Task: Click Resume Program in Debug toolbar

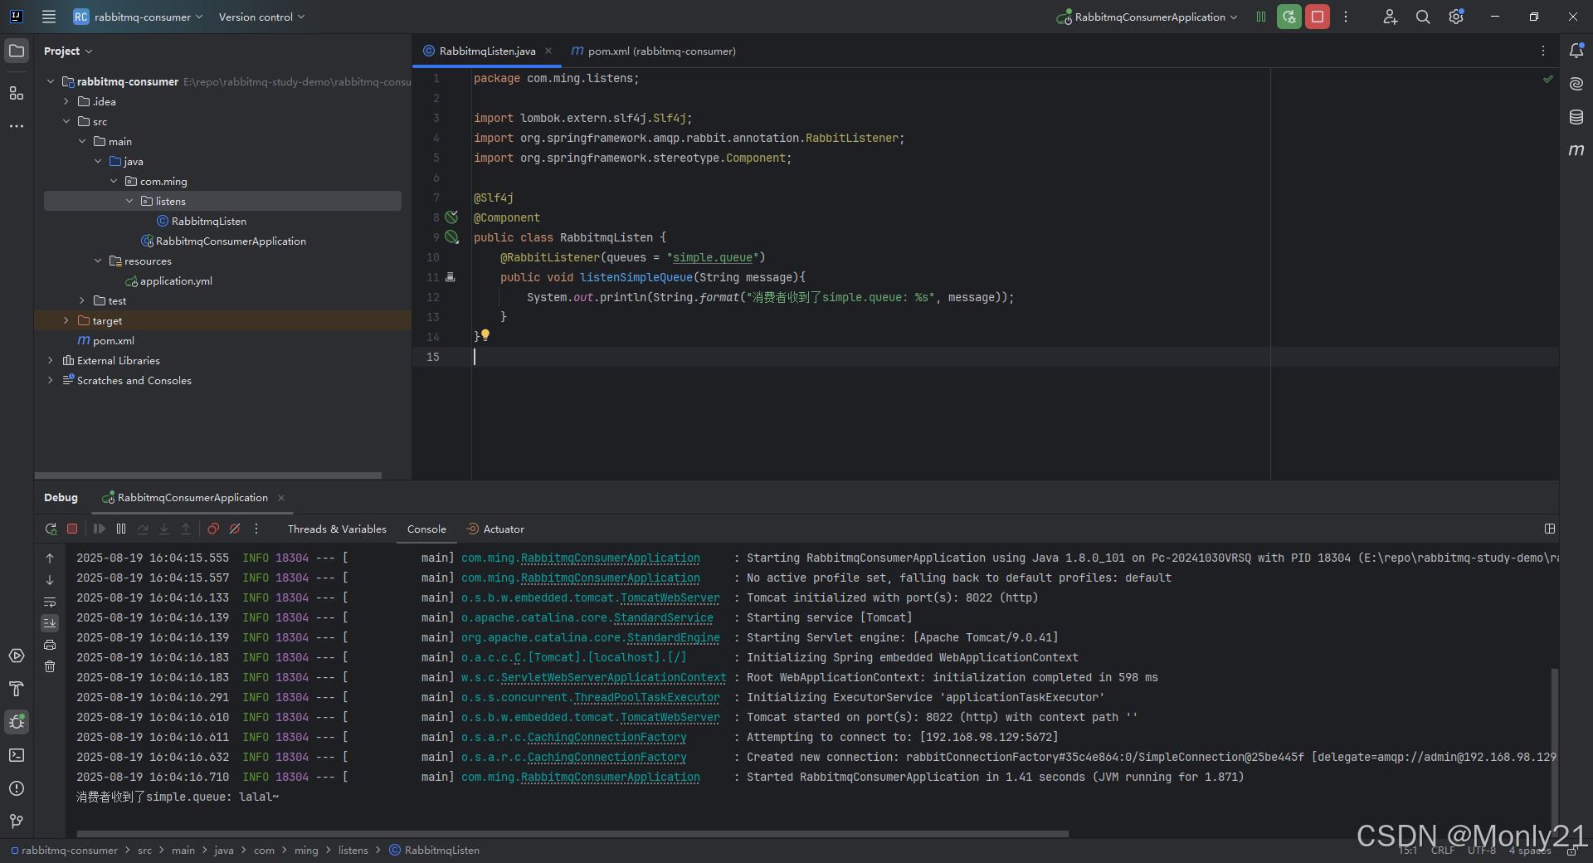Action: [100, 529]
